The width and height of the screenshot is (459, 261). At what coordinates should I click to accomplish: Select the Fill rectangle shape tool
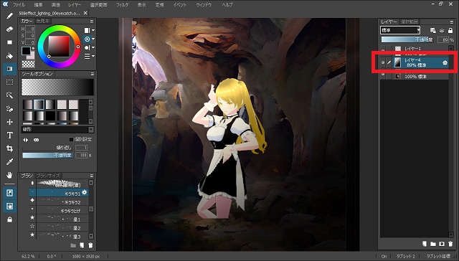[9, 42]
